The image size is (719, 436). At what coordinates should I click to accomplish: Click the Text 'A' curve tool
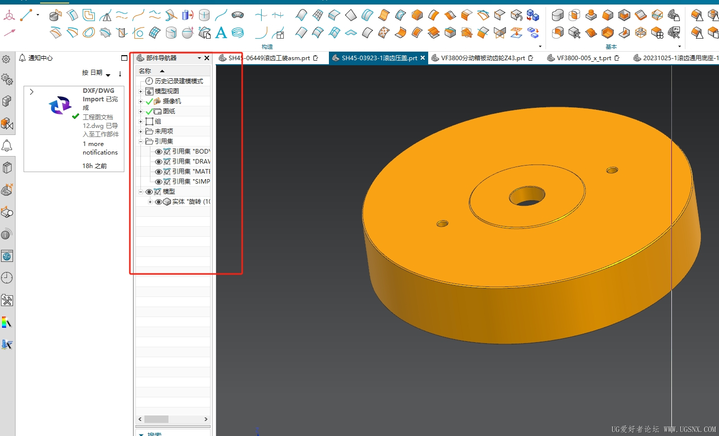[x=221, y=33]
